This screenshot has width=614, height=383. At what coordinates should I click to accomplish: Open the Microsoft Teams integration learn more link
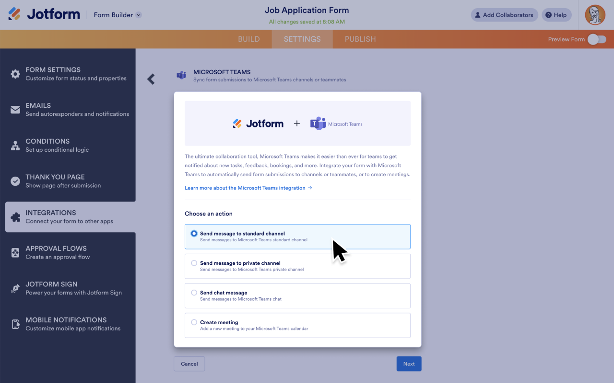[x=248, y=188]
